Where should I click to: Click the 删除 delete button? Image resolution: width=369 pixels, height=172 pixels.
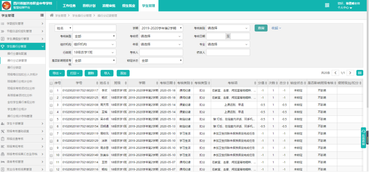pos(91,73)
